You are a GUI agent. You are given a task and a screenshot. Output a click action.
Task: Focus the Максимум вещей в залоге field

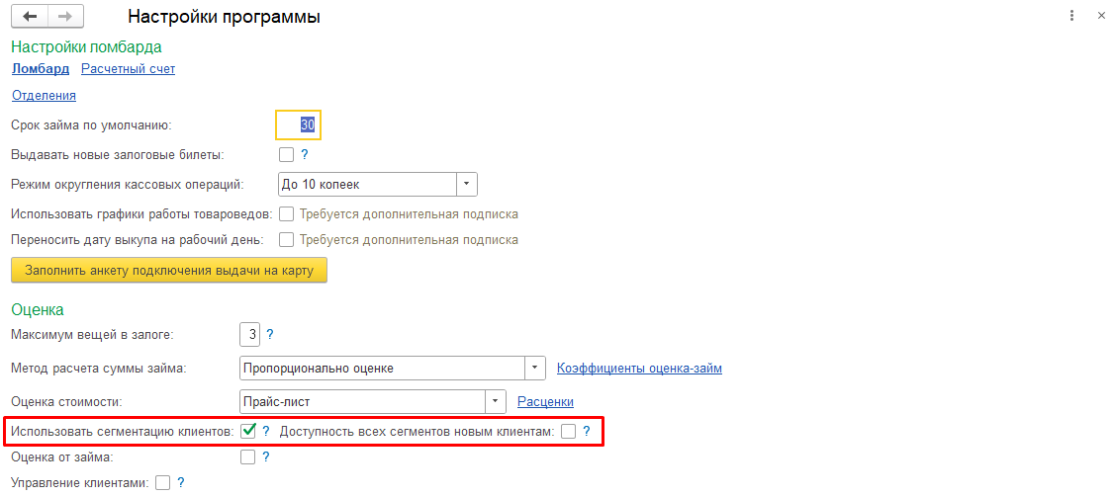point(250,334)
